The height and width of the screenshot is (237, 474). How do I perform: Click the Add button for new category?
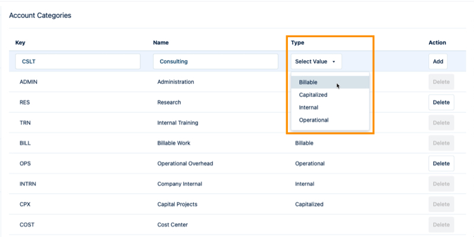pos(438,61)
